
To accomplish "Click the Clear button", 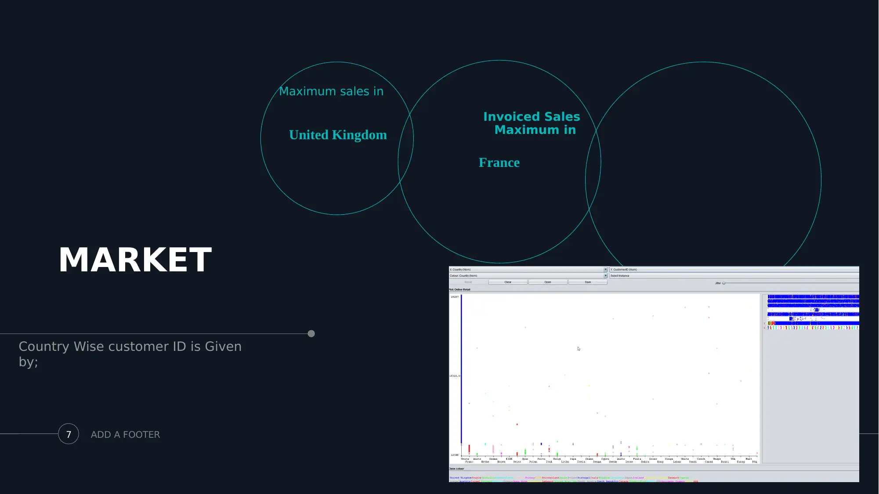I will pos(508,282).
